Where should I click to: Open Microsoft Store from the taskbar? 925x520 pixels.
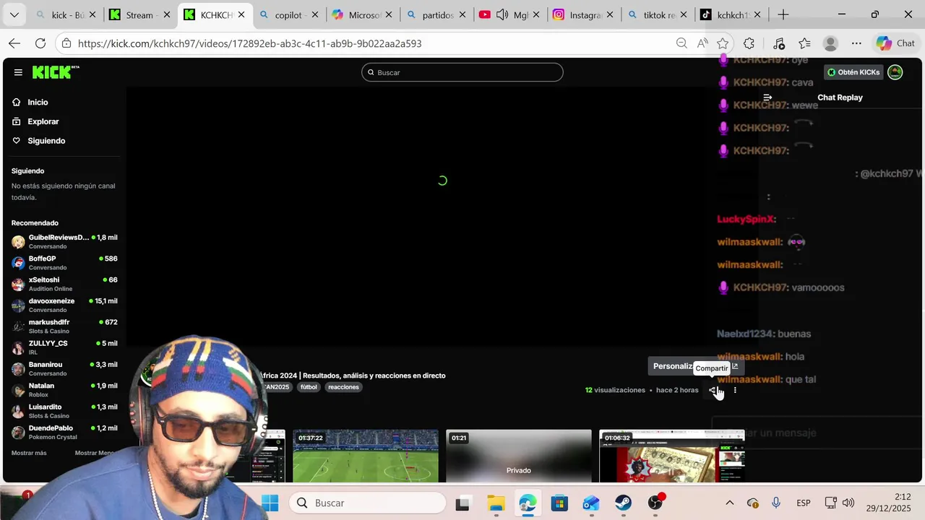click(559, 503)
